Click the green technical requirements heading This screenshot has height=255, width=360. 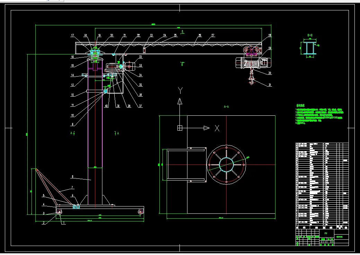[300, 106]
